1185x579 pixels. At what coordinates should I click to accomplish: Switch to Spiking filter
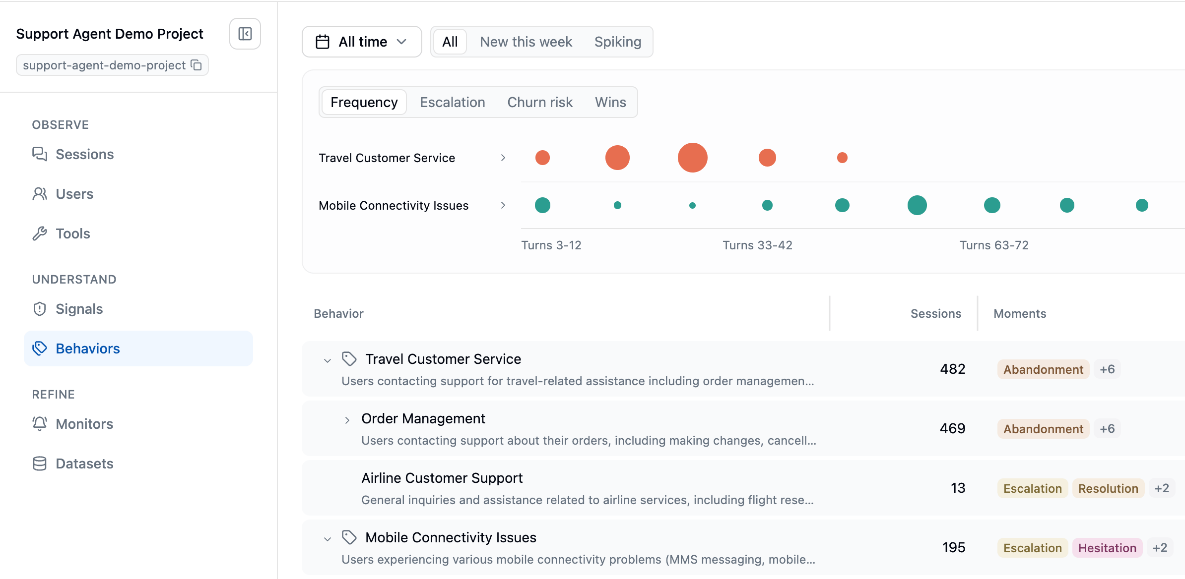618,42
